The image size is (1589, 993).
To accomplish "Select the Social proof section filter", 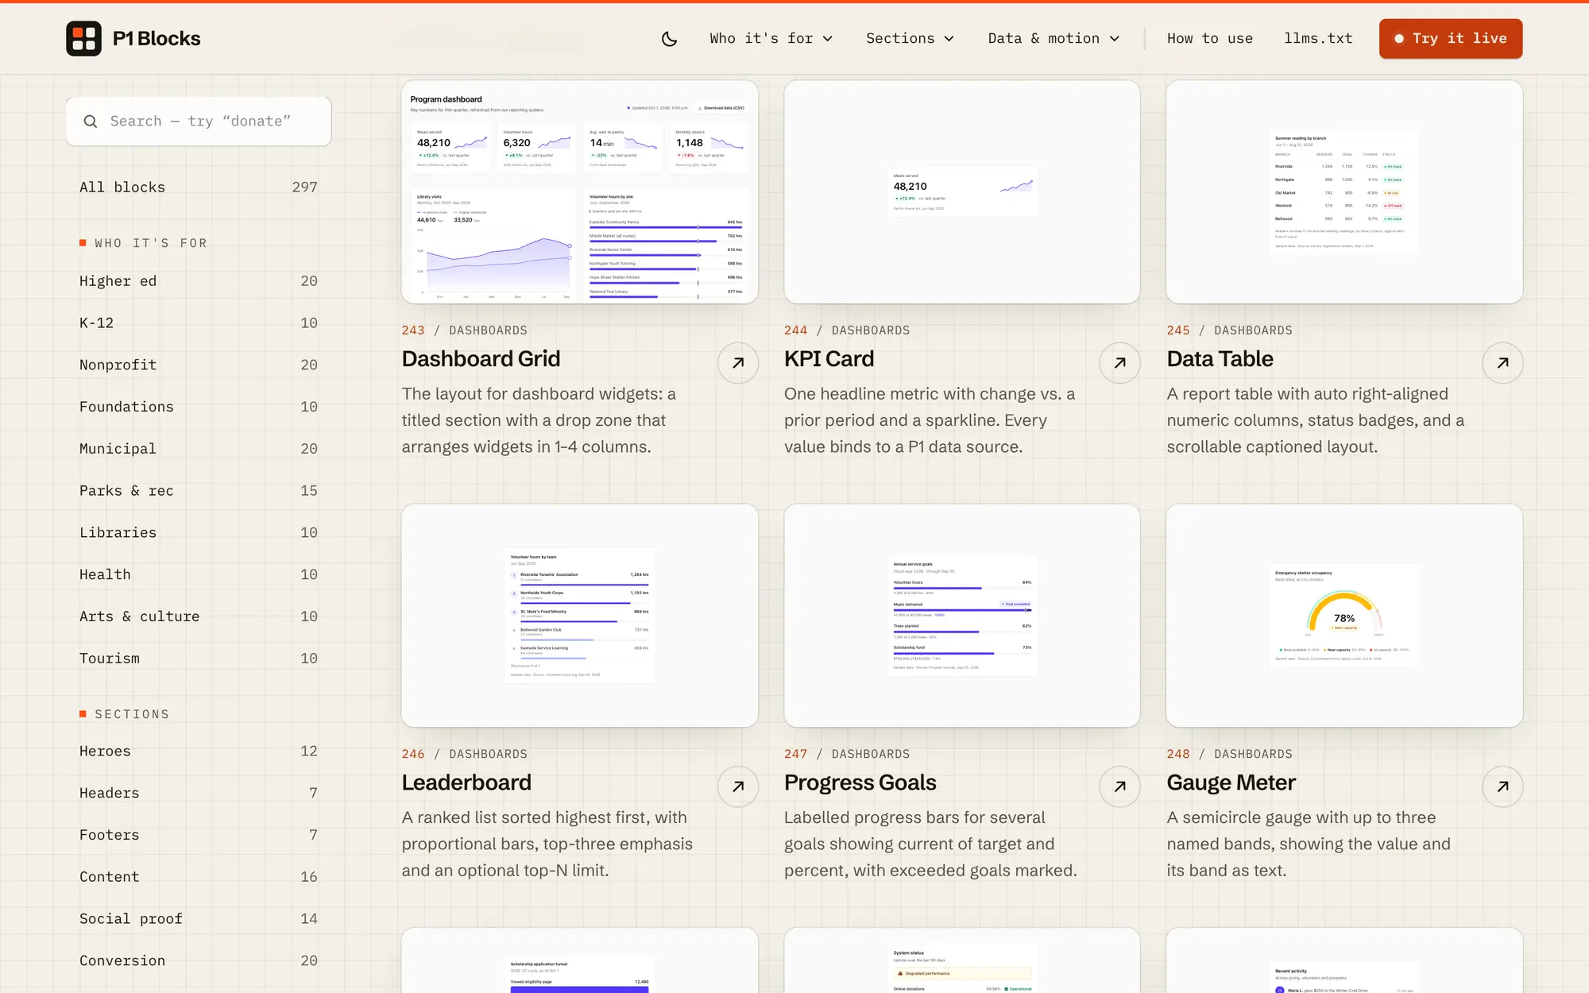I will coord(199,919).
